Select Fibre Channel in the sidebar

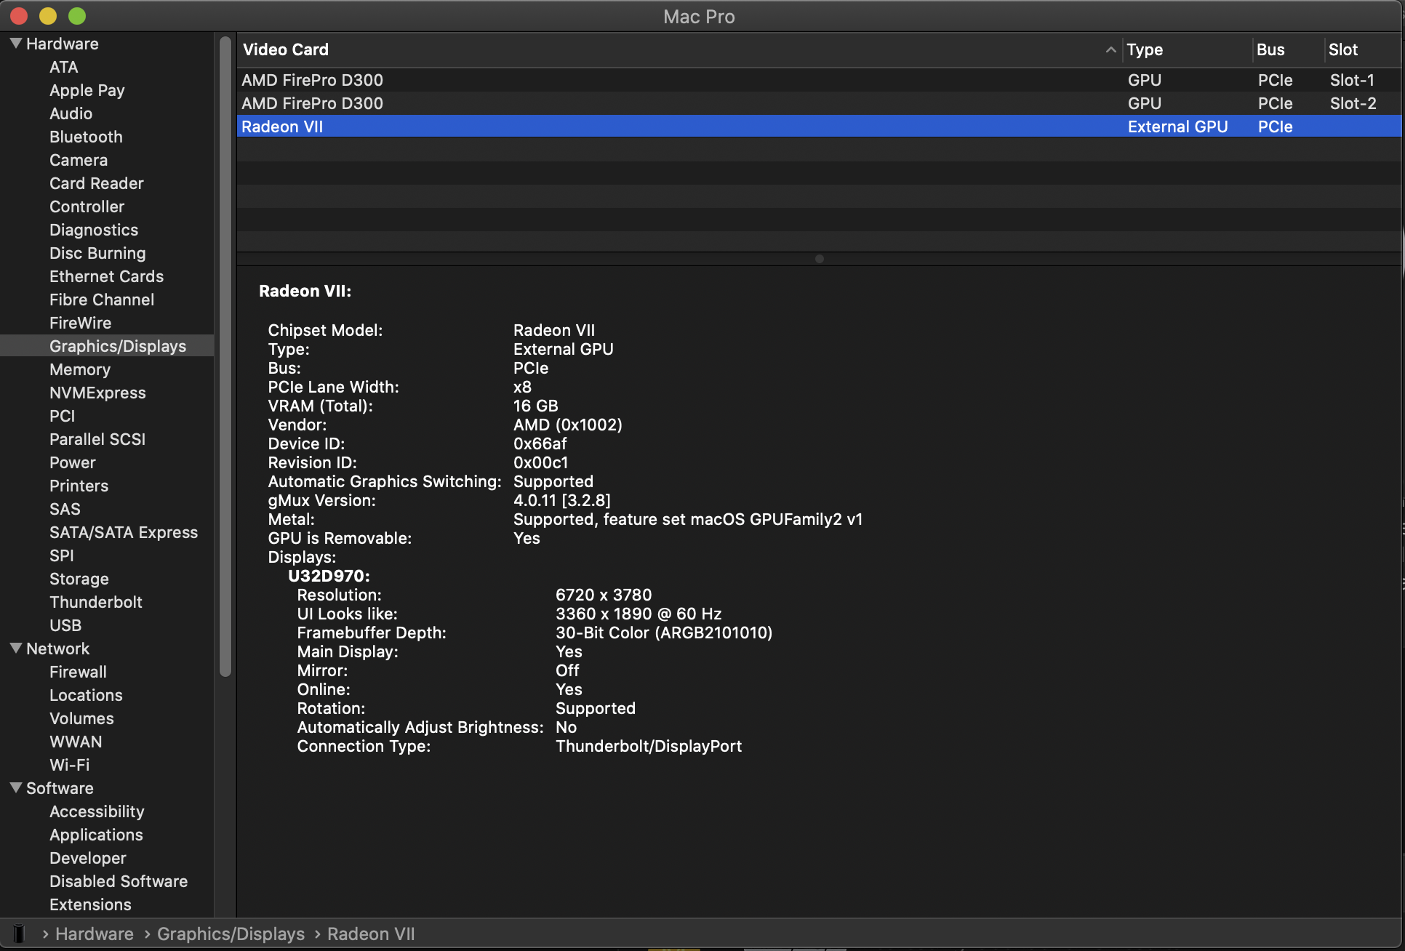[x=102, y=300]
